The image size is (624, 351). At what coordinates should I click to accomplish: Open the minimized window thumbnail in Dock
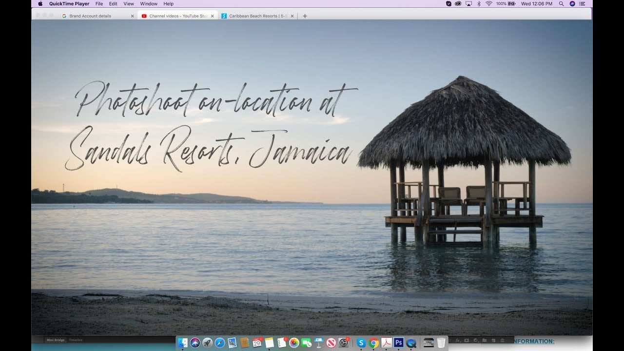(x=429, y=343)
